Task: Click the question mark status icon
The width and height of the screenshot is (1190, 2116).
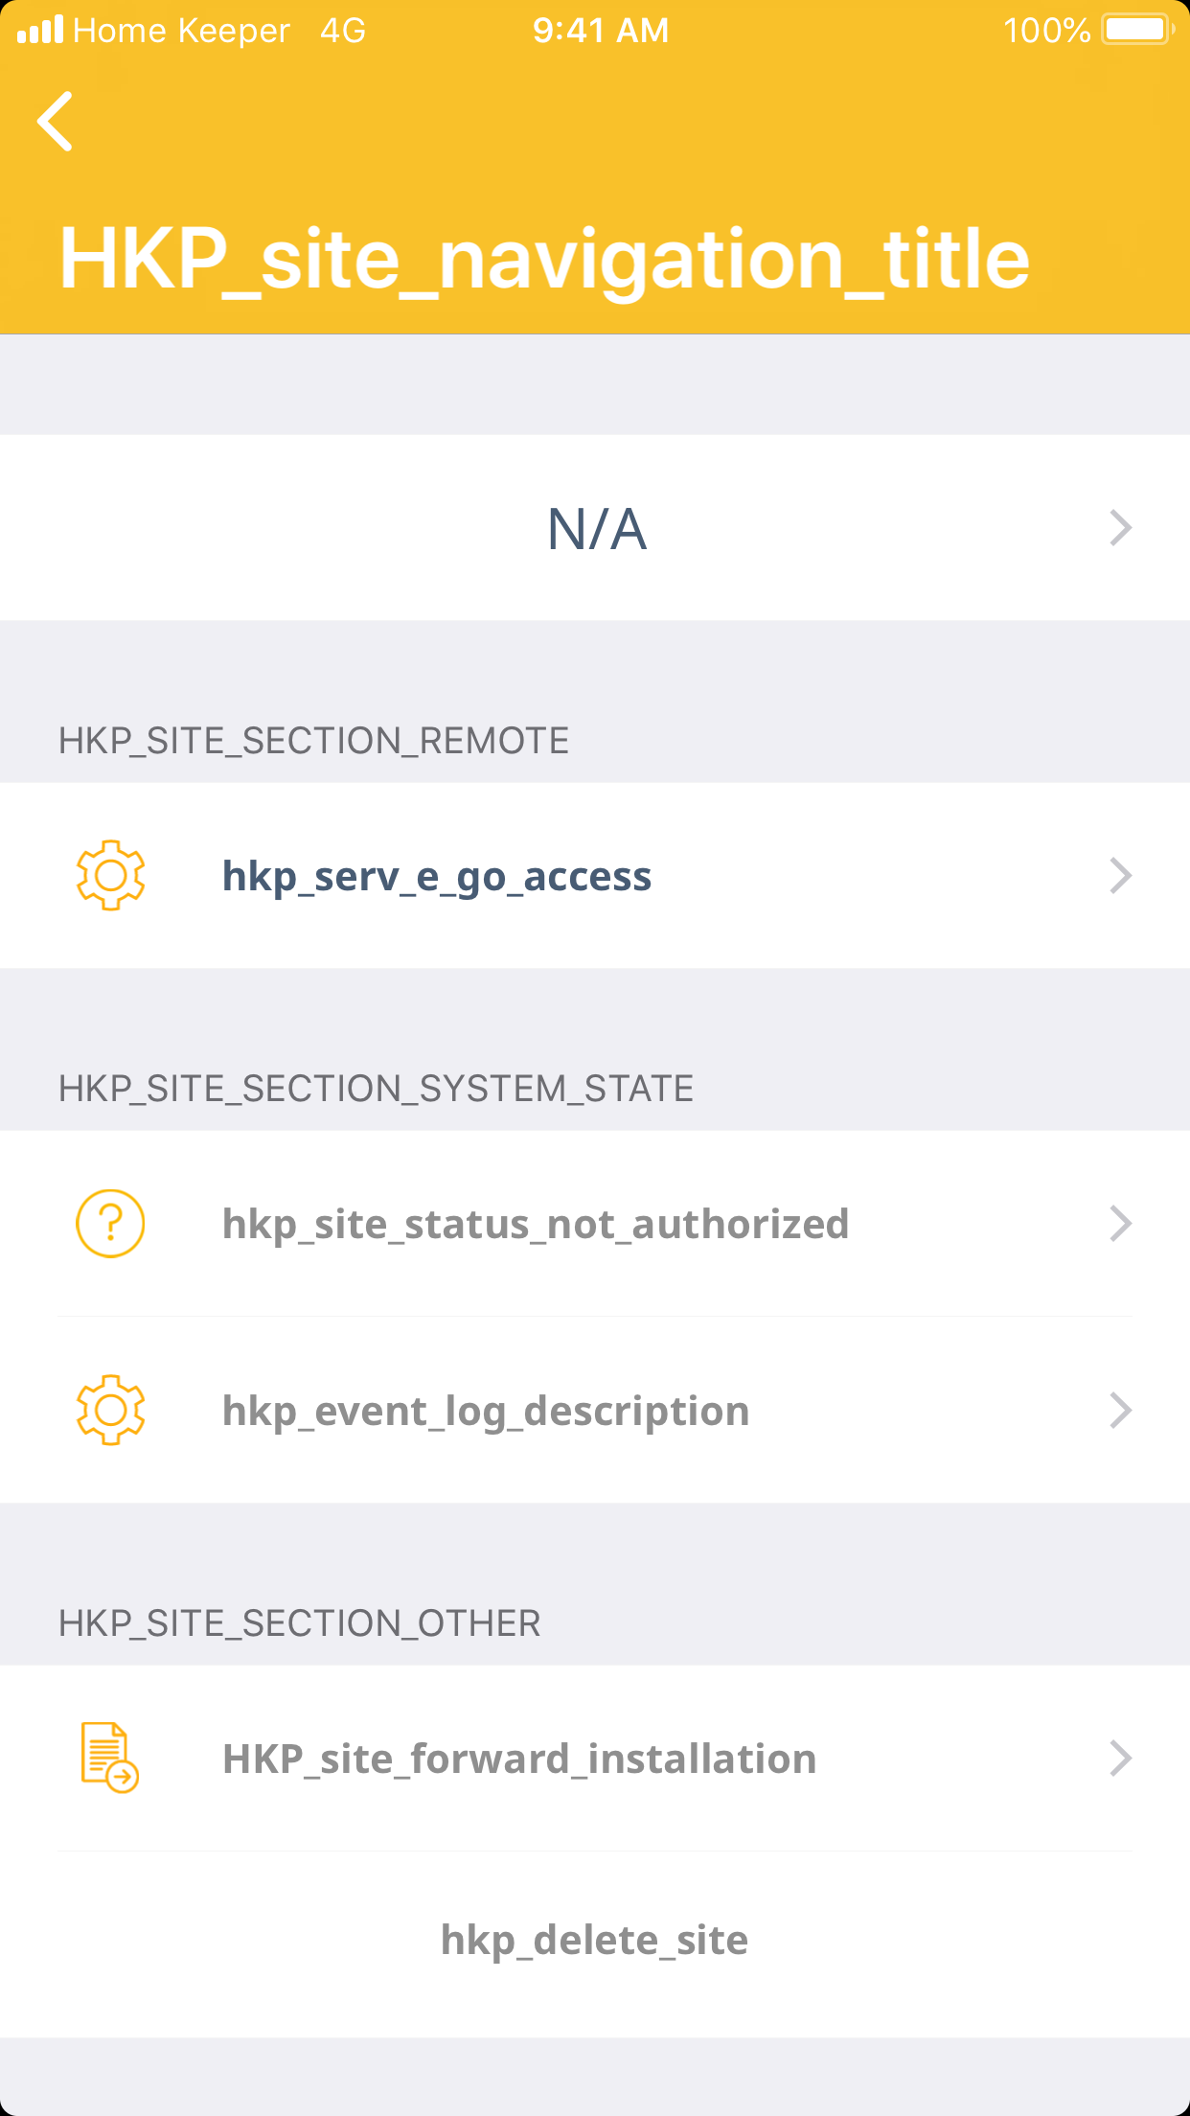Action: 111,1224
